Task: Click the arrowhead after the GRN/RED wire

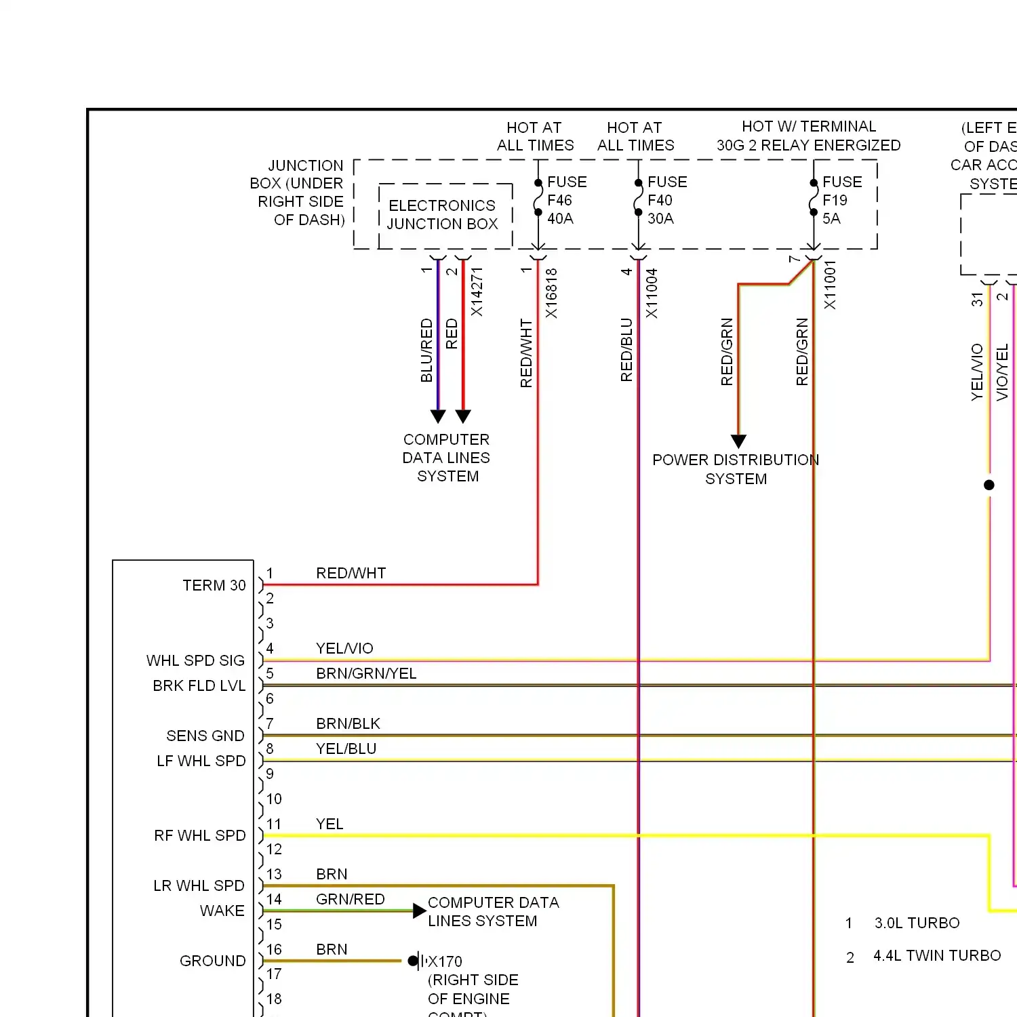Action: pyautogui.click(x=420, y=911)
